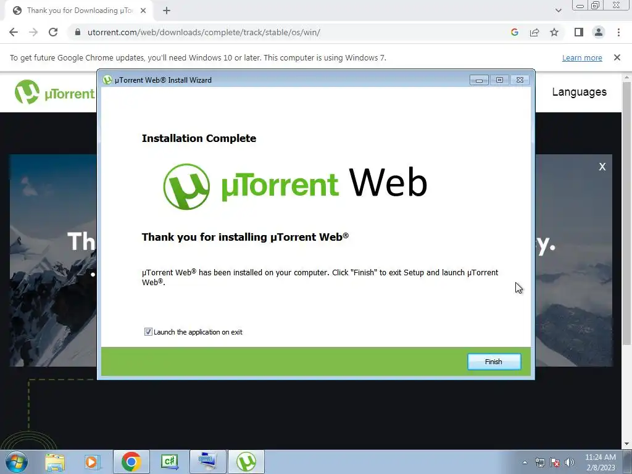Screen dimensions: 632x474
Task: Click the Learn more link
Action: click(x=582, y=57)
